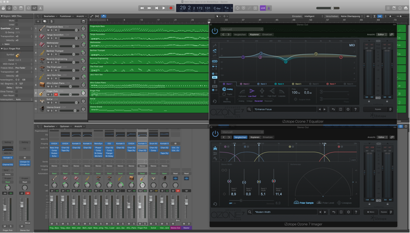Choose the High Shelf filter shape icon
The height and width of the screenshot is (233, 410).
[272, 91]
